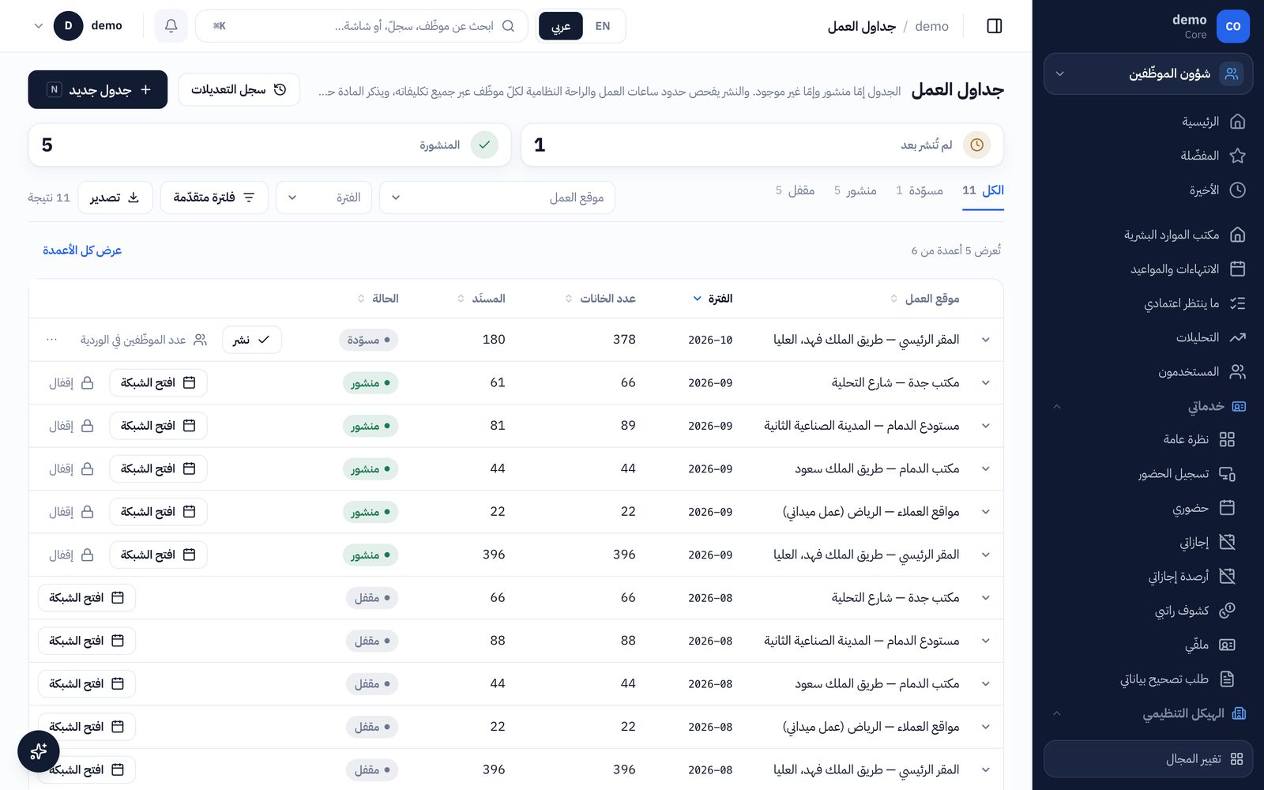Sort by الفترة column header
Image resolution: width=1264 pixels, height=790 pixels.
713,299
